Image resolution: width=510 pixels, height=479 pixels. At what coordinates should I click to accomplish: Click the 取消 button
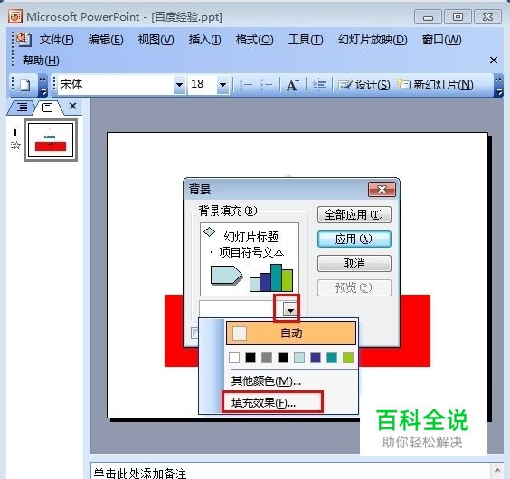(354, 263)
